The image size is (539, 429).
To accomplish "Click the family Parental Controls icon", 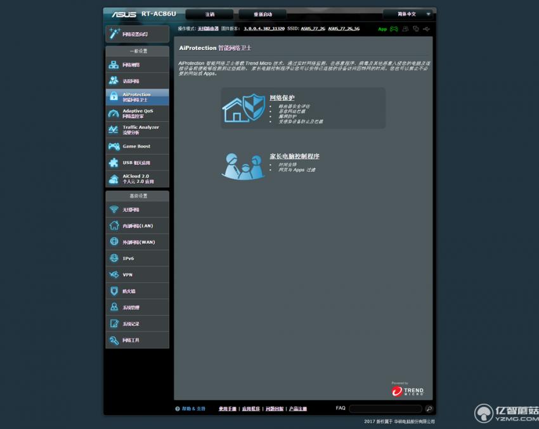I will (244, 166).
